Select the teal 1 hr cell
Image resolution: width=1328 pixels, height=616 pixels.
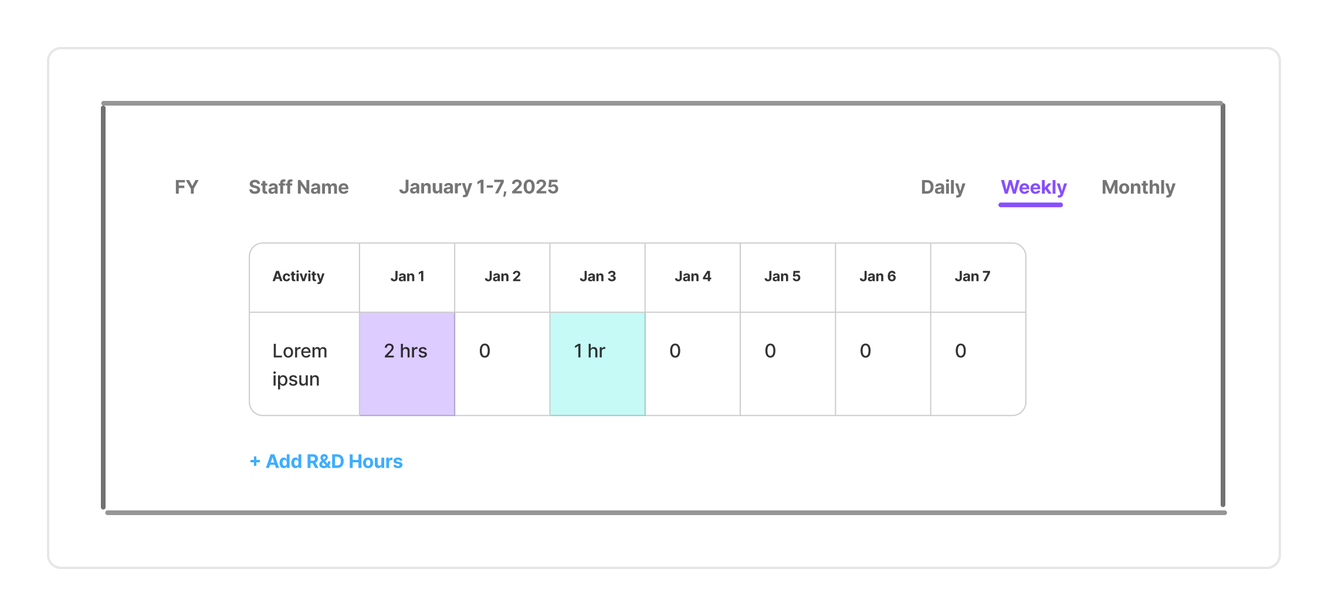pos(597,364)
